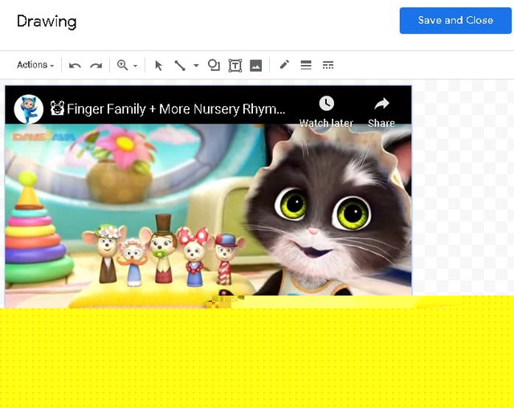Open the border weight option
This screenshot has width=514, height=408.
pos(306,65)
